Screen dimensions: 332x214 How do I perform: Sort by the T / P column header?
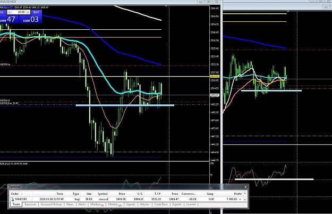[x=152, y=194]
